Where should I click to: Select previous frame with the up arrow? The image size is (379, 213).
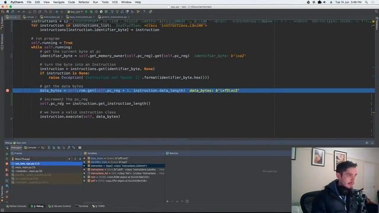75,159
